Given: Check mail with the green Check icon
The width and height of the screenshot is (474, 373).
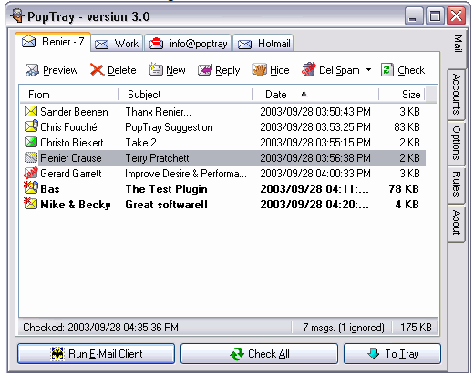Looking at the screenshot, I should [387, 70].
